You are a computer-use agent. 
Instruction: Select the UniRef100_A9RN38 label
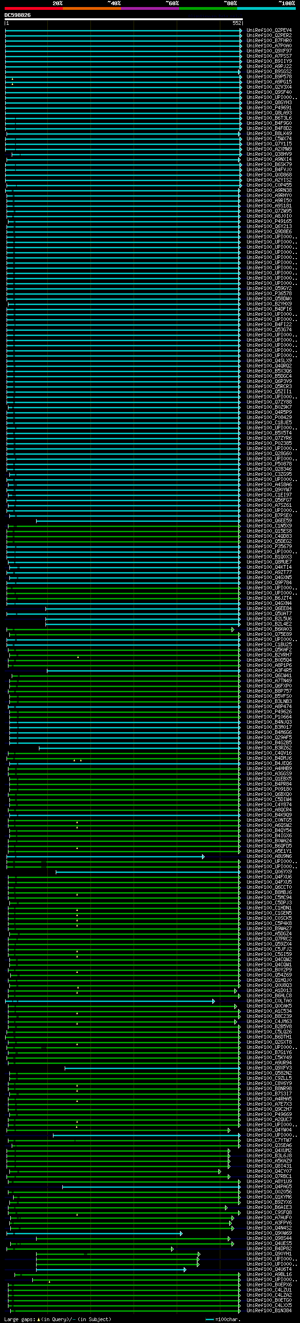[x=269, y=191]
